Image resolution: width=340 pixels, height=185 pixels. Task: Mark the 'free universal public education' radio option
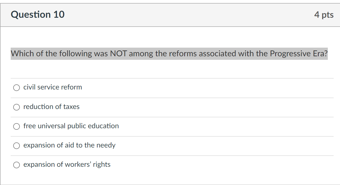pos(17,126)
